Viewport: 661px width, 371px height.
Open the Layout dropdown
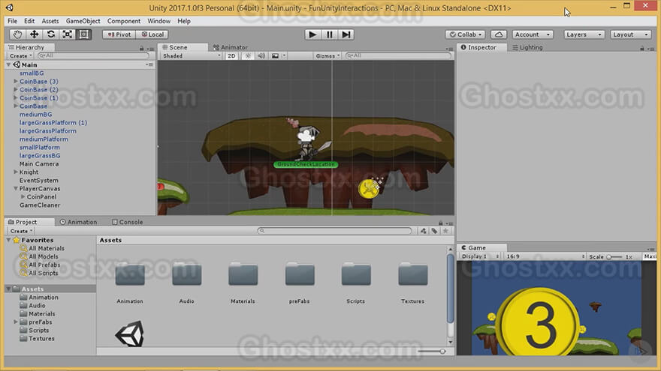pos(631,34)
